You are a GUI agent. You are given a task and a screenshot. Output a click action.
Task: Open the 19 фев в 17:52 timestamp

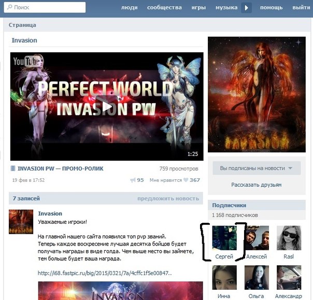tap(29, 180)
